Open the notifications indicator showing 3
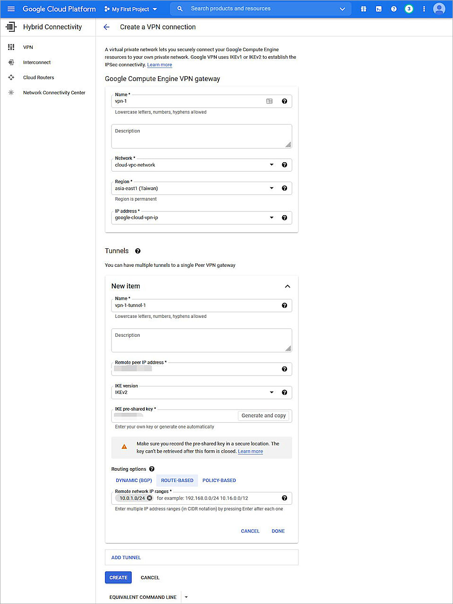 [409, 9]
